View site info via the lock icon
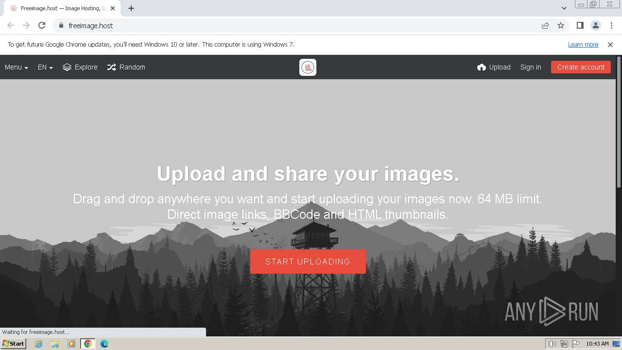Viewport: 622px width, 350px height. pos(61,25)
